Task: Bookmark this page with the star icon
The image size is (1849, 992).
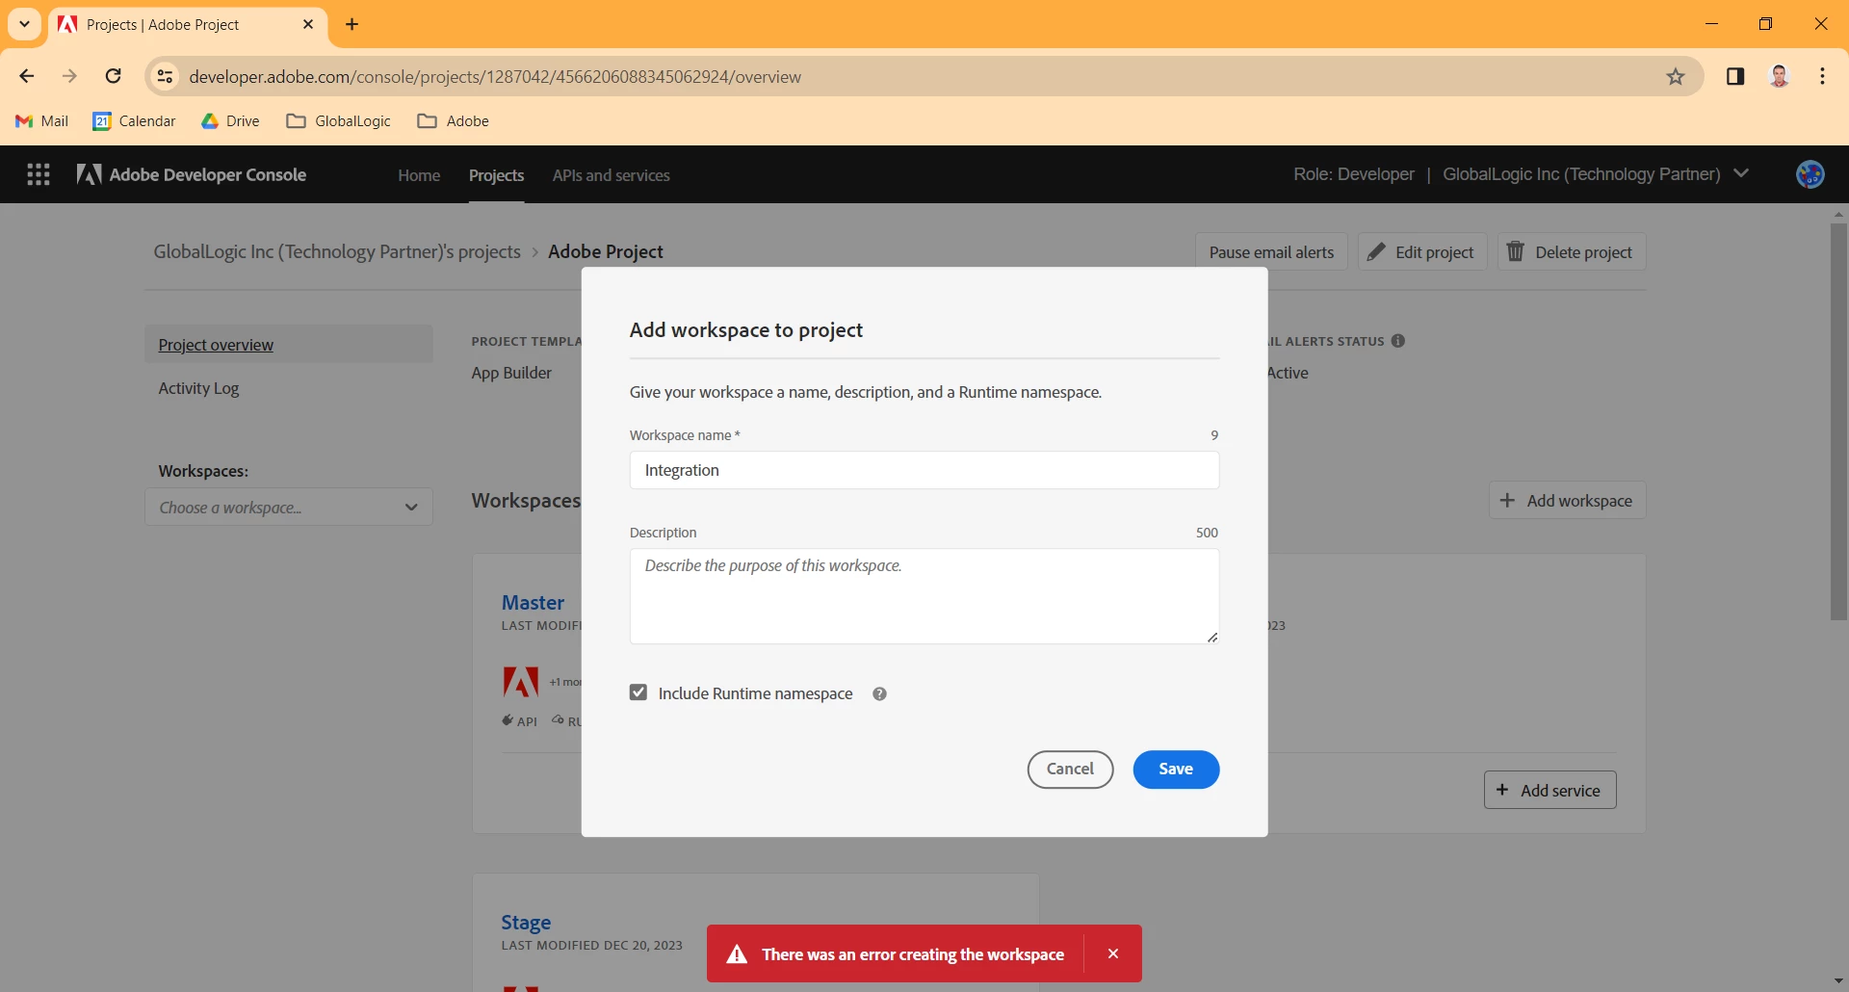Action: (1676, 77)
